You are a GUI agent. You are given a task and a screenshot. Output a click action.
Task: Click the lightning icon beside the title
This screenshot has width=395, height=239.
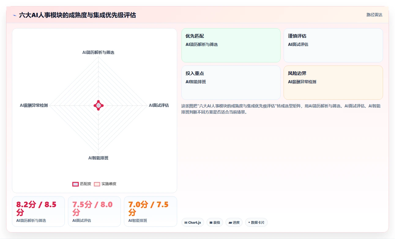click(x=15, y=15)
